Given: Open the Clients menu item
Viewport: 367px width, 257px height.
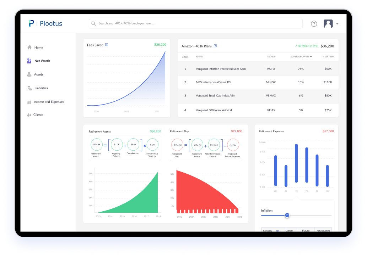Looking at the screenshot, I should click(38, 115).
